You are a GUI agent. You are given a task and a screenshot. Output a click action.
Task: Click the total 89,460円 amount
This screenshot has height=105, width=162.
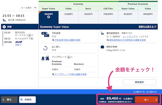pos(114,99)
